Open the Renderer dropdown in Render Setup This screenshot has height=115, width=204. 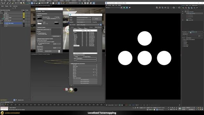84,22
